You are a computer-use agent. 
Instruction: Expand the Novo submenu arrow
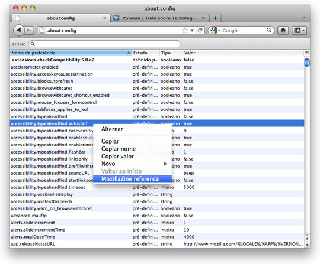tap(165, 164)
